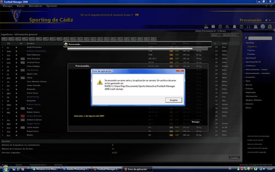
Task: Open the Sporting Sub-19 sidebar link
Action: point(253,62)
